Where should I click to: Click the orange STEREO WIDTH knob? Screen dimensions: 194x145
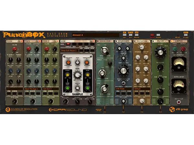pos(68,63)
